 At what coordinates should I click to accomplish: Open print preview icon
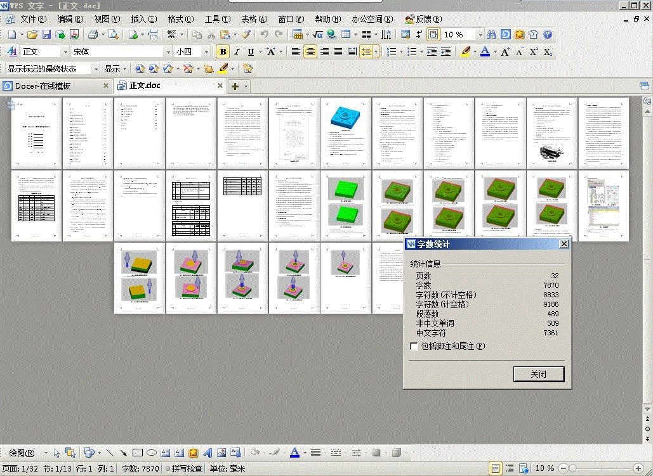113,34
